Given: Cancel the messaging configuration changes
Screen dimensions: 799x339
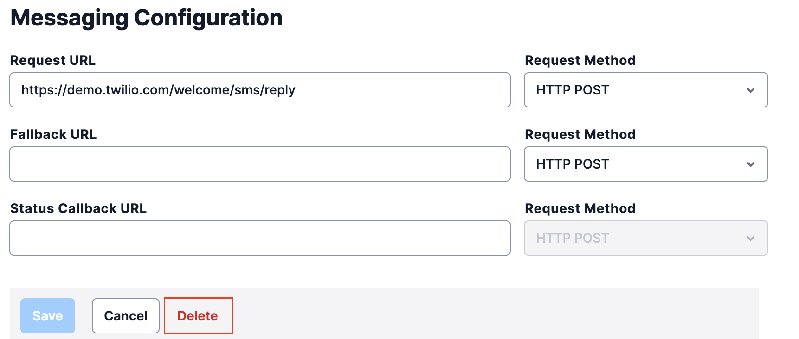Looking at the screenshot, I should click(x=125, y=316).
